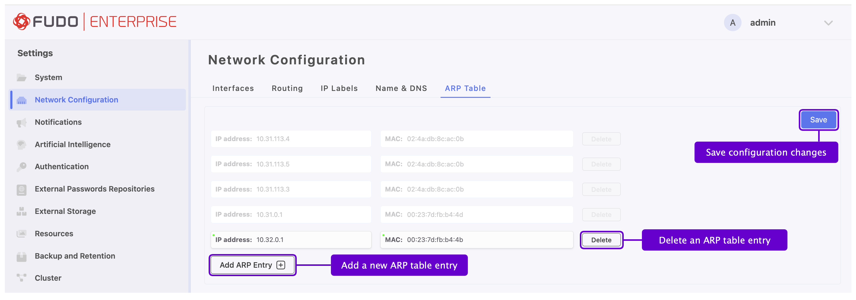
Task: Click the plus icon in Add ARP Entry
Action: (281, 265)
